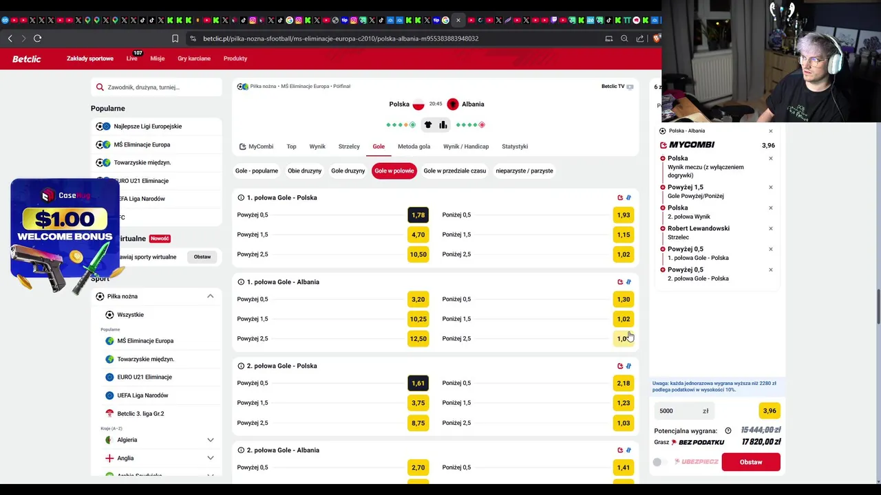Expand the Algieria country list
Image resolution: width=881 pixels, height=495 pixels.
point(211,440)
